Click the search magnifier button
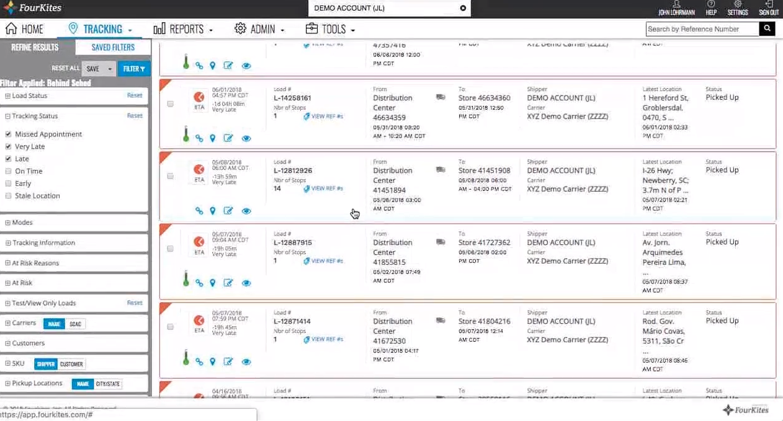 click(767, 29)
